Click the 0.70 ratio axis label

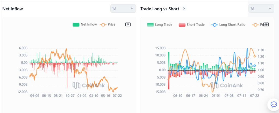click(260, 90)
